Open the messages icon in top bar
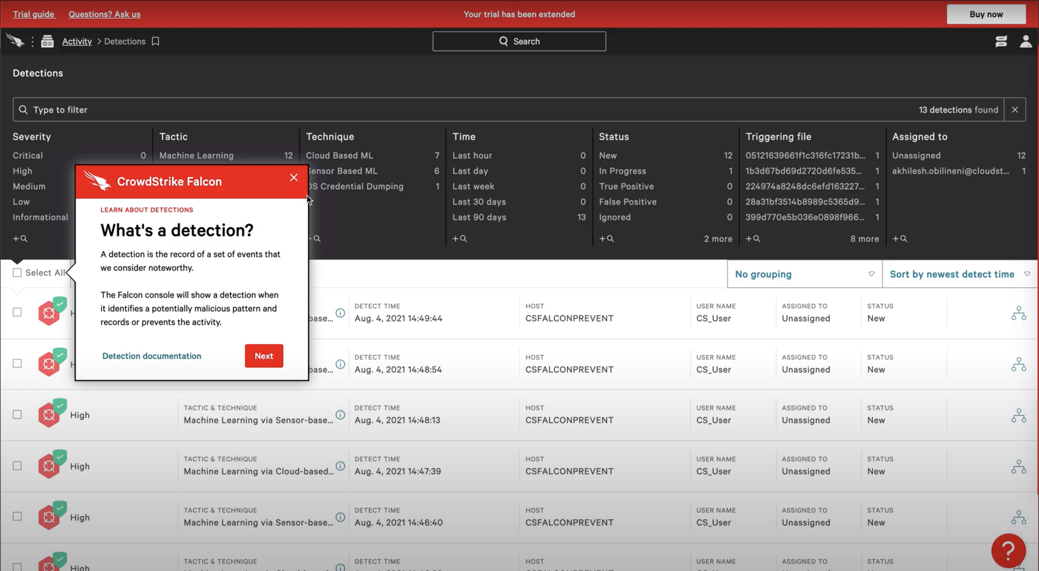This screenshot has width=1039, height=571. (1001, 41)
